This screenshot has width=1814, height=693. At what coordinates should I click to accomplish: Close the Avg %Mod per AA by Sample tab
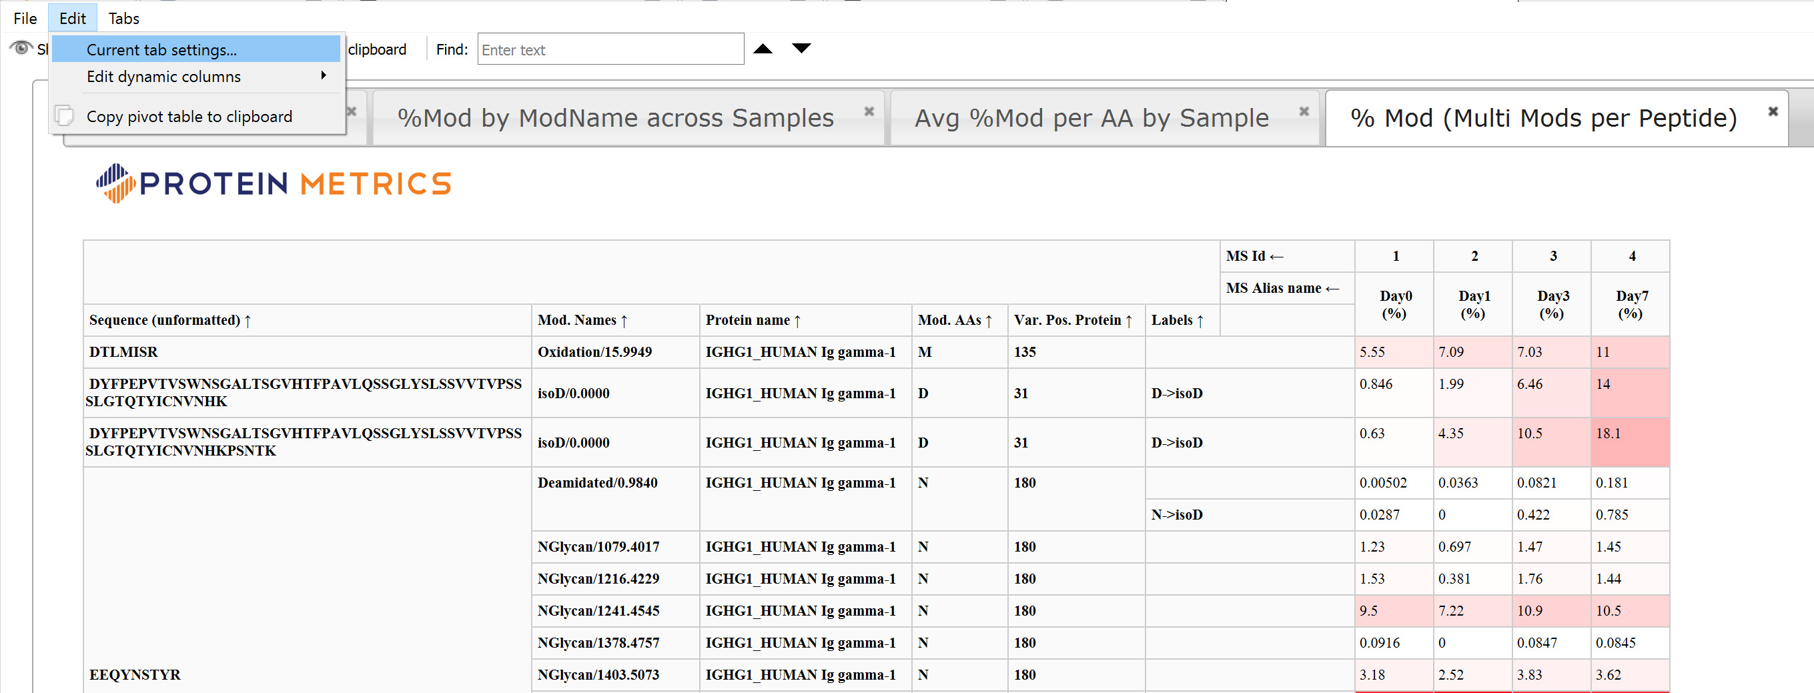(x=1304, y=111)
